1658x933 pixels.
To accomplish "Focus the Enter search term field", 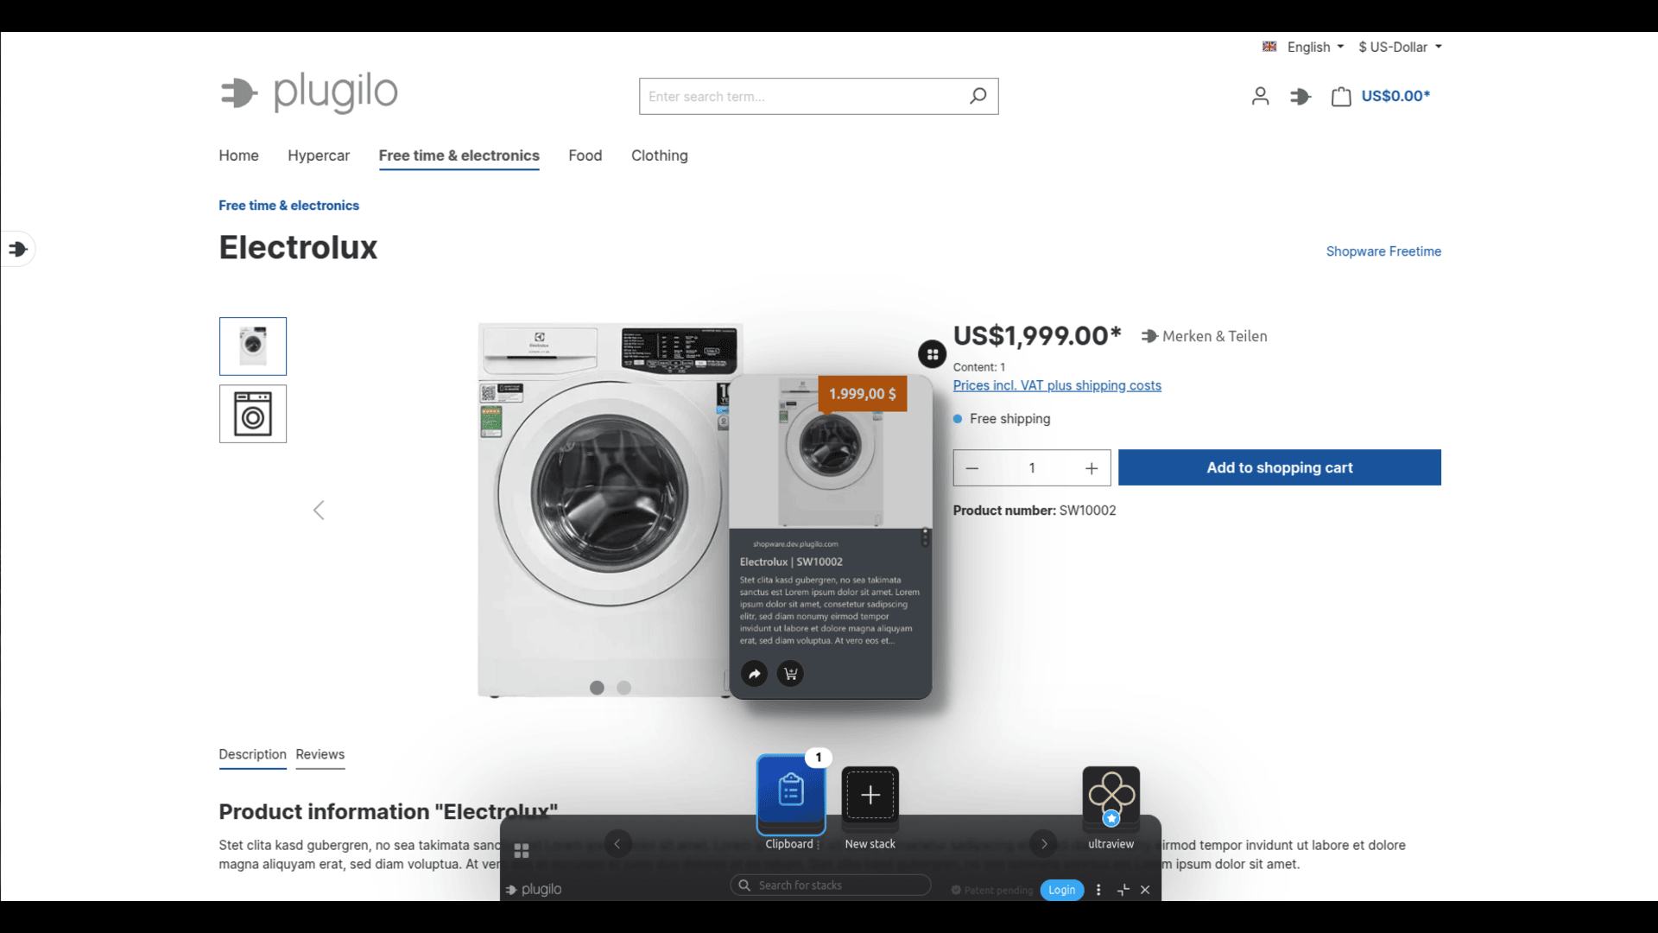I will click(x=819, y=96).
